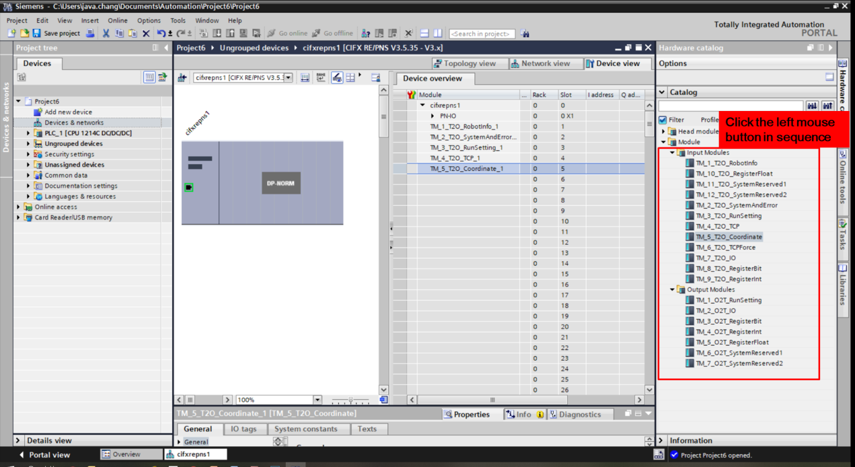Expand Security settings tree node
This screenshot has height=467, width=855.
tap(29, 154)
